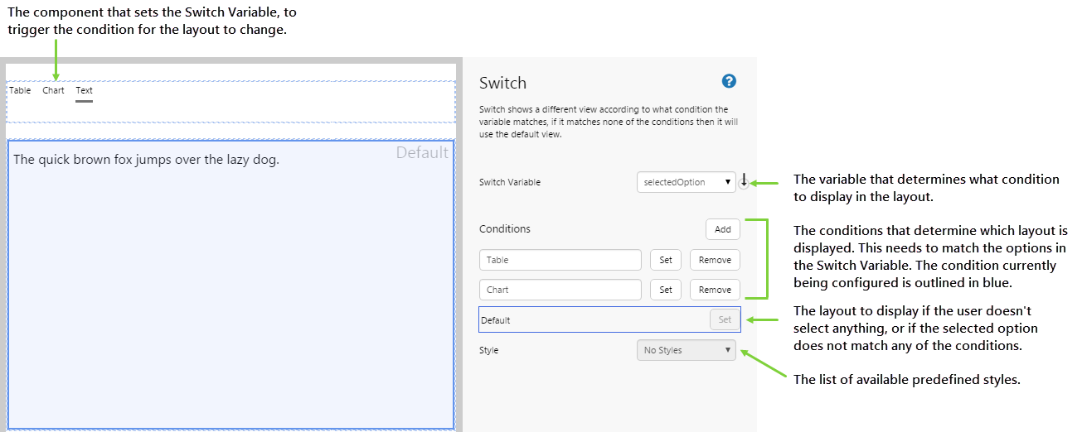Click the Default watermark label in layout
This screenshot has height=432, width=1082.
point(421,152)
